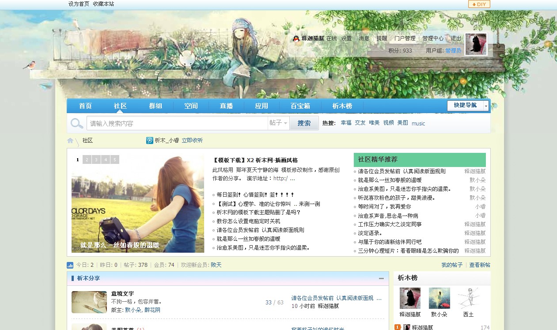Image resolution: width=557 pixels, height=330 pixels.
Task: Open recommended post 淡定语录。
Action: pos(370,233)
